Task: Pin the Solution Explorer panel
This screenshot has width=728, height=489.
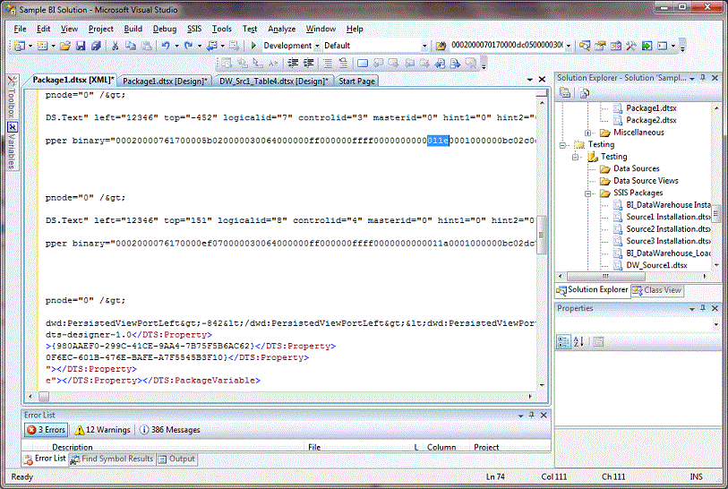Action: (x=703, y=78)
